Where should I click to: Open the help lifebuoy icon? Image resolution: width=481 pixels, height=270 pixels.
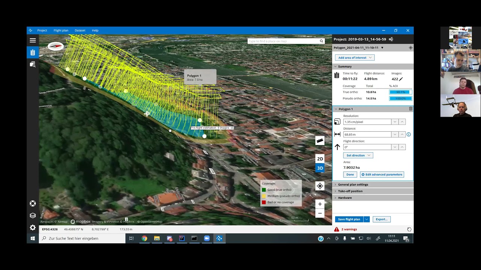coord(33,204)
